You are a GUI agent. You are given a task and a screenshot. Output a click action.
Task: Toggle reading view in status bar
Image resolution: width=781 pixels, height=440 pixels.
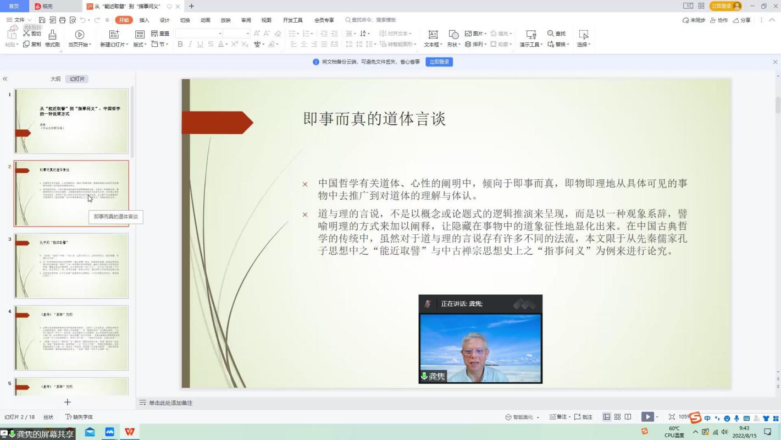(628, 417)
